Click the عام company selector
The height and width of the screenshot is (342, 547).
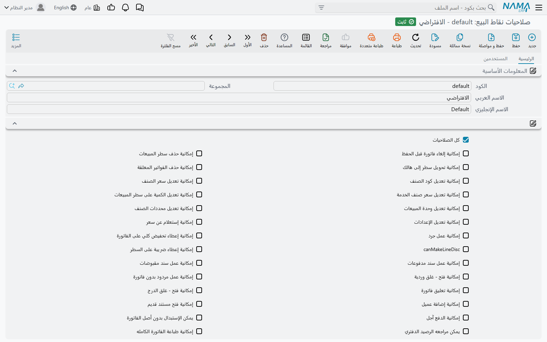click(92, 8)
